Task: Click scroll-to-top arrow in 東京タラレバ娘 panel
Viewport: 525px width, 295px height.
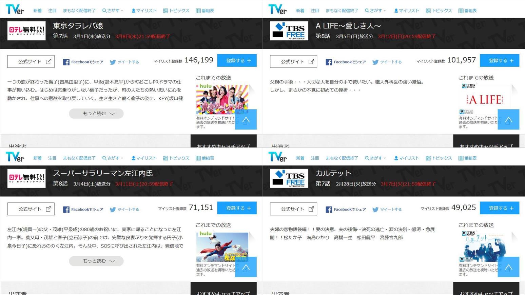Action: (x=246, y=119)
